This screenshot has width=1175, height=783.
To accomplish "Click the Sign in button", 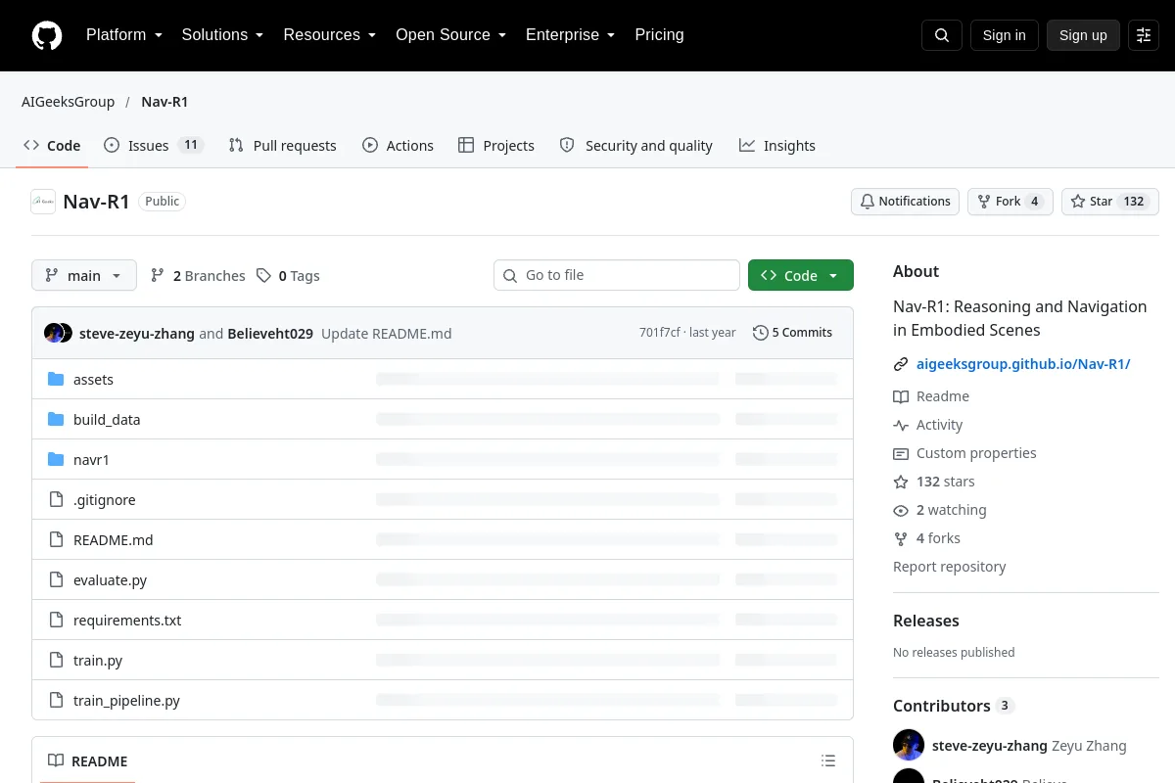I will [x=1004, y=35].
